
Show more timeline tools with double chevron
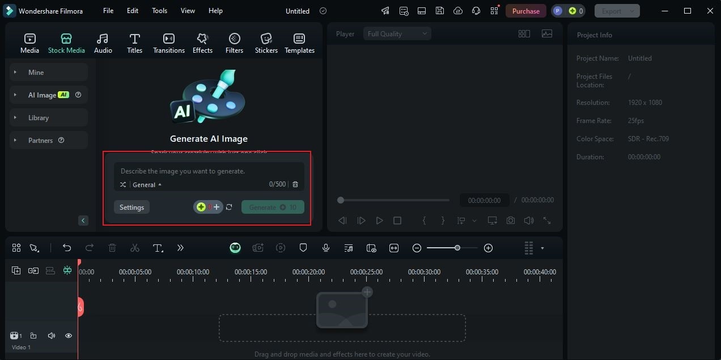180,248
